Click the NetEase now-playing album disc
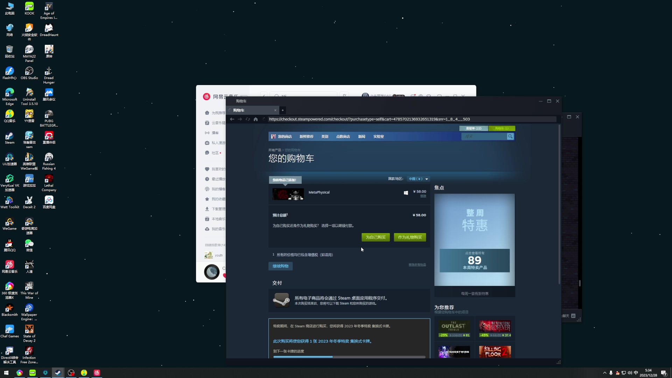Screen dimensions: 672x378 click(x=212, y=272)
